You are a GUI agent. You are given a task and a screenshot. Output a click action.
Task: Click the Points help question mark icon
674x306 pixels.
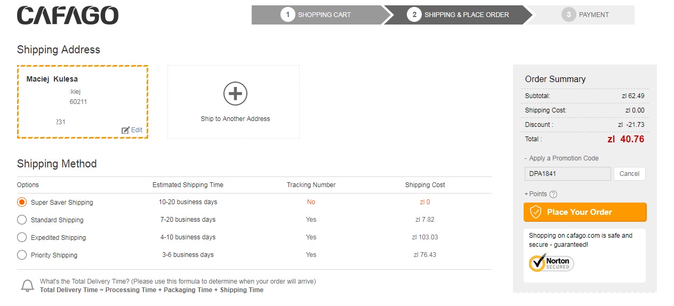(x=553, y=195)
